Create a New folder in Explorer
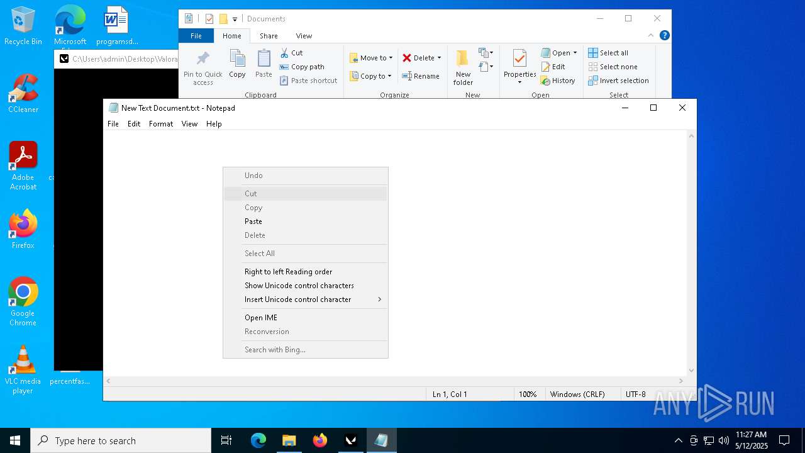The height and width of the screenshot is (453, 805). pyautogui.click(x=463, y=67)
